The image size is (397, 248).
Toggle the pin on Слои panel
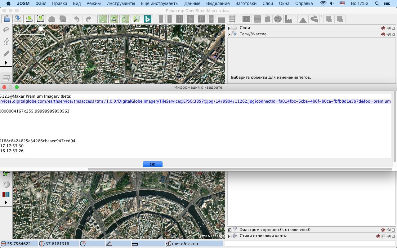tap(388, 28)
